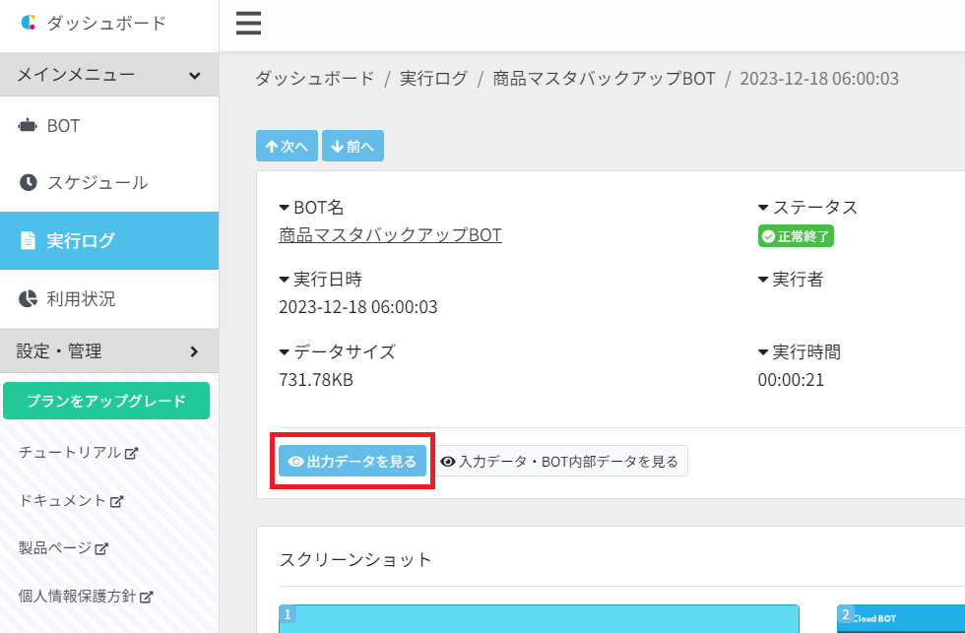Collapse the BOT名 field caret

coord(285,208)
